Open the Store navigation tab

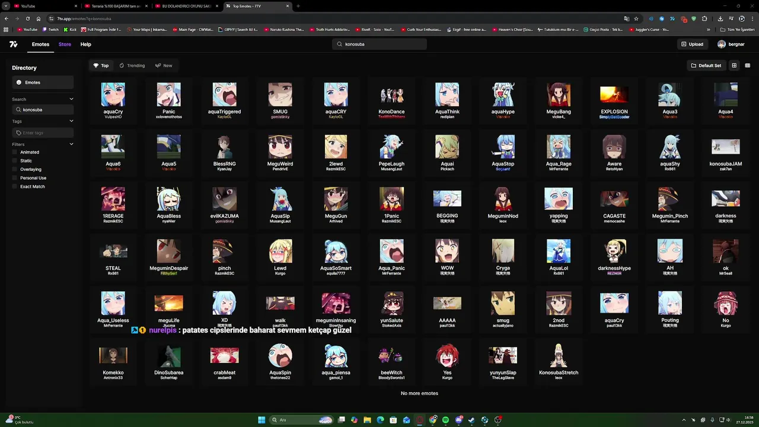point(65,44)
